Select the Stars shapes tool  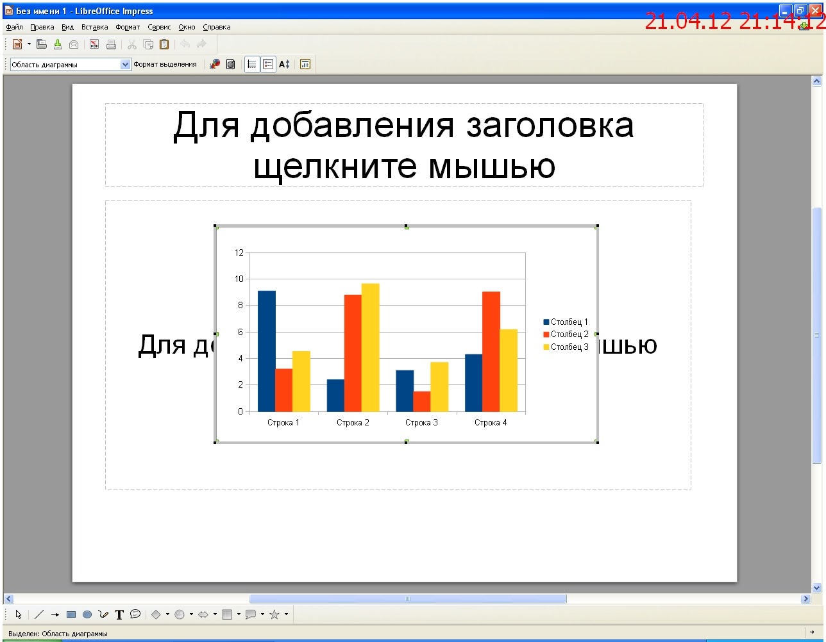(274, 614)
